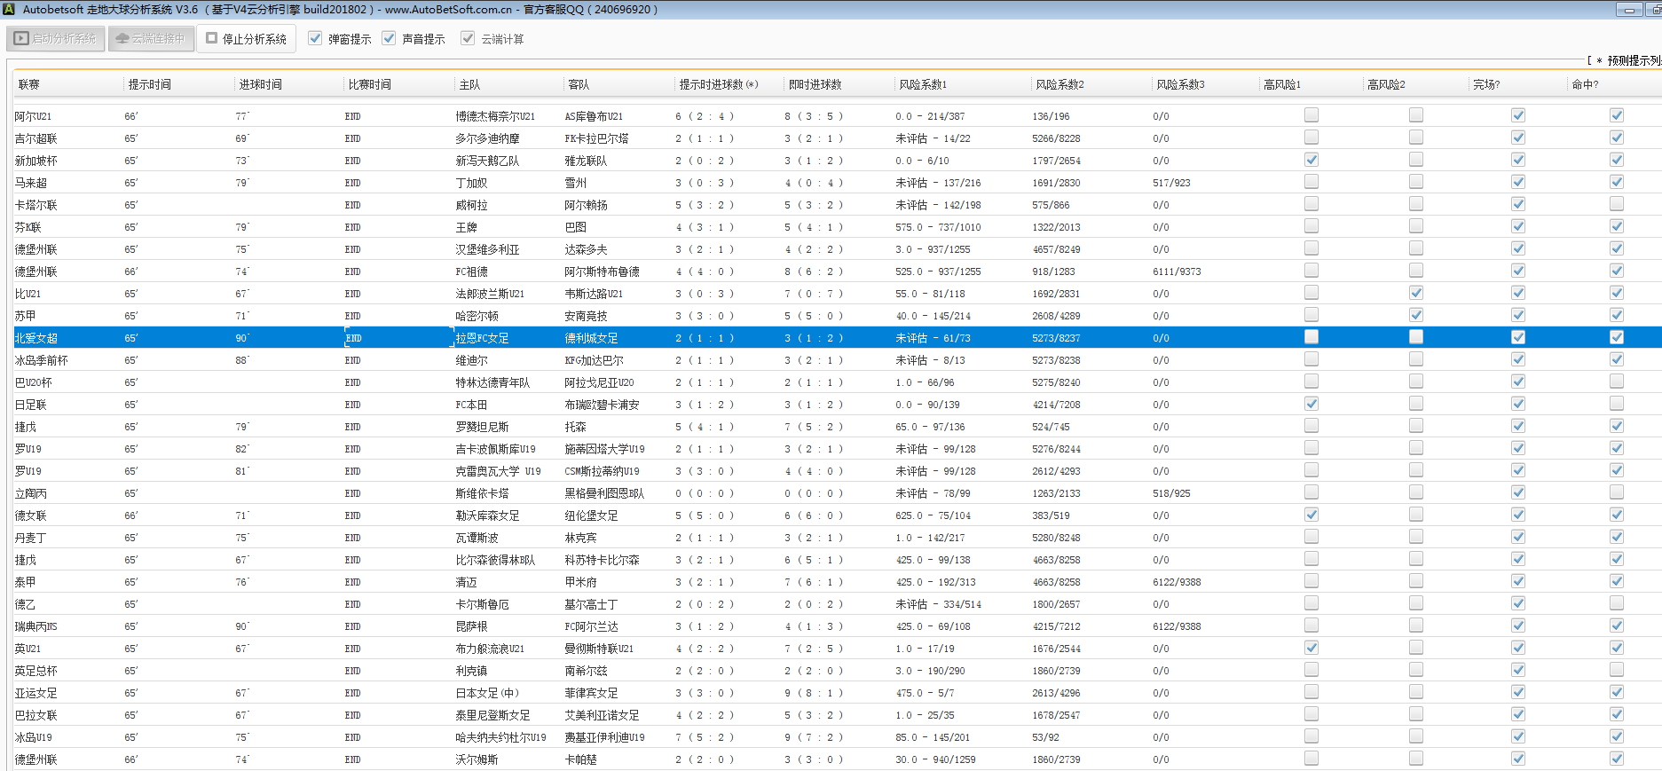This screenshot has height=771, width=1662.
Task: Uncheck 高风险1 for the 新加坡杯 row
Action: 1311,160
